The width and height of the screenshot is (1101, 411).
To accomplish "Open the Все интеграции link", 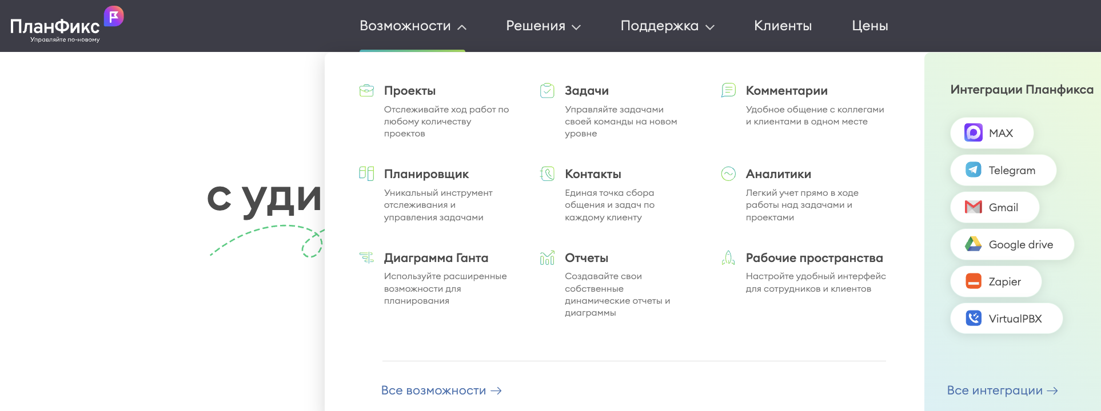I will click(1002, 390).
